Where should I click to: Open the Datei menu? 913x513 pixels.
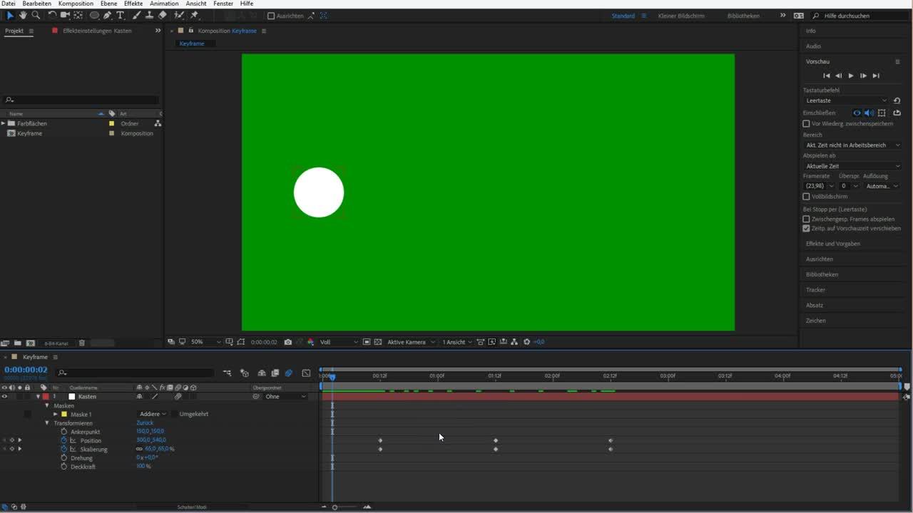click(9, 4)
